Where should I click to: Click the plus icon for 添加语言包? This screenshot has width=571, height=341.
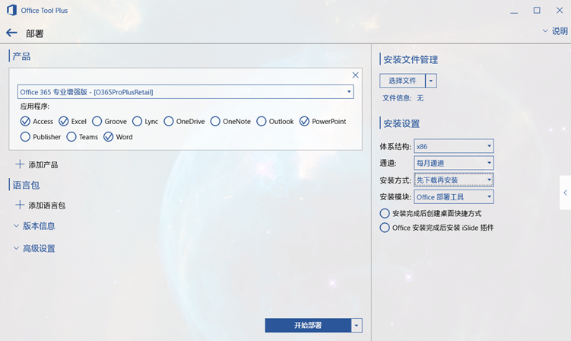[20, 205]
